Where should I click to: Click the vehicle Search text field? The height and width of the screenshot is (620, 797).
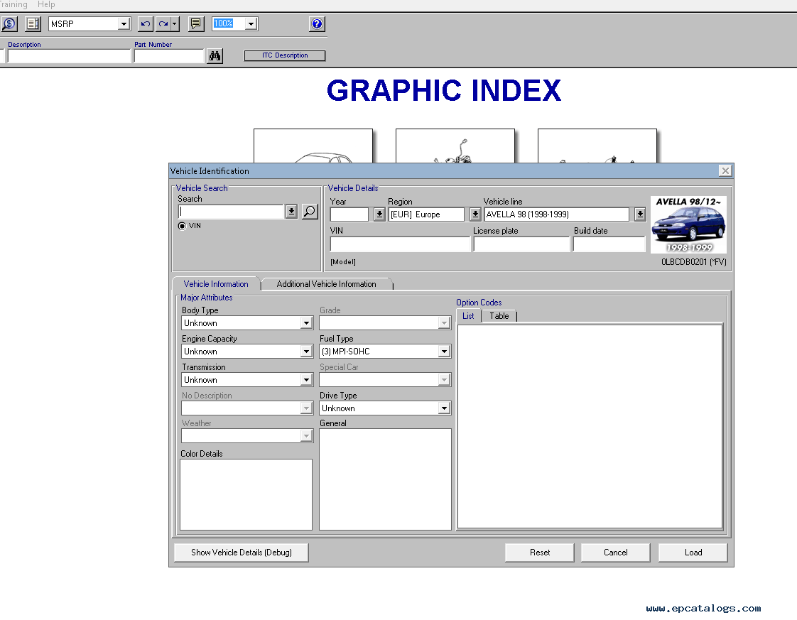(x=232, y=212)
